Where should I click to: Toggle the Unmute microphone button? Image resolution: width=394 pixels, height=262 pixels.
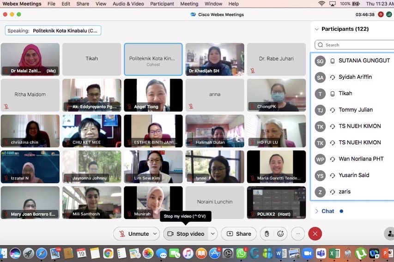click(134, 234)
